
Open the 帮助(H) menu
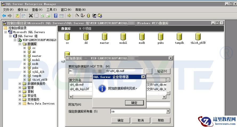click(x=80, y=10)
